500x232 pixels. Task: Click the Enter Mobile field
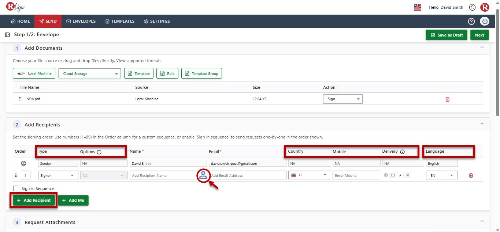pyautogui.click(x=356, y=175)
